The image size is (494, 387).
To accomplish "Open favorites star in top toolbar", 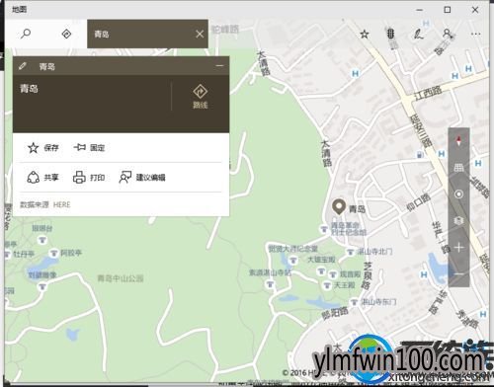I will (365, 34).
